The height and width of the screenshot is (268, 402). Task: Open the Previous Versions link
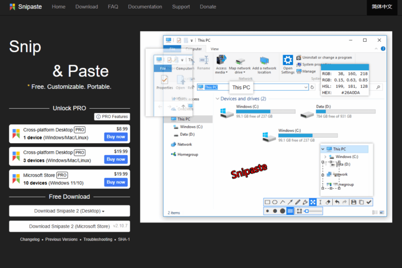coord(62,239)
